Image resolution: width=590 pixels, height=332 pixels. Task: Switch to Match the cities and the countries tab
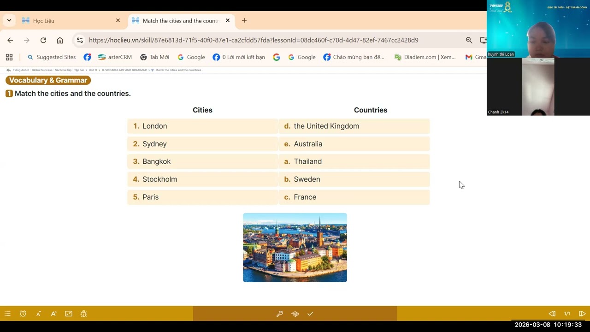[x=181, y=20]
